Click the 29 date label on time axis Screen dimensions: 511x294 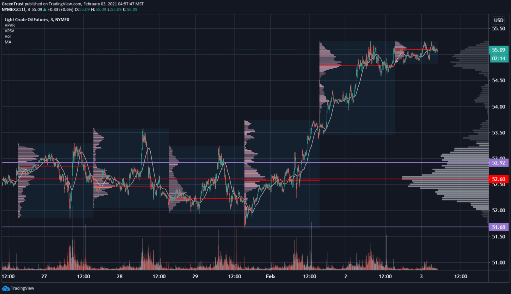tap(195, 276)
